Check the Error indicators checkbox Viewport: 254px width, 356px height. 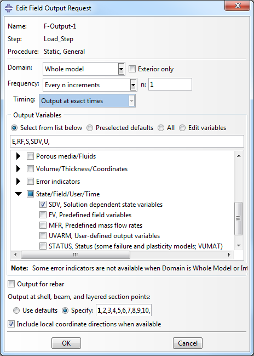click(x=30, y=182)
